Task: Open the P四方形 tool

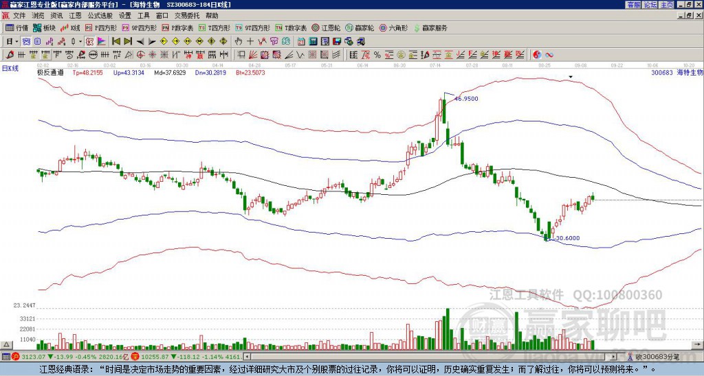Action: (x=101, y=27)
